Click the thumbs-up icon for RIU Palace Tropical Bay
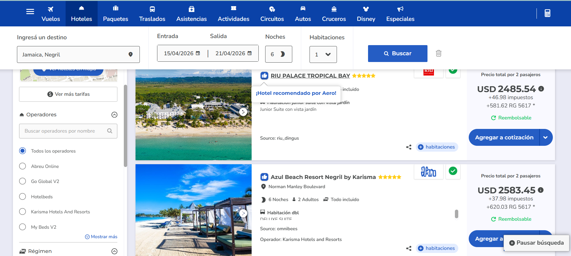The image size is (571, 256). click(x=264, y=76)
